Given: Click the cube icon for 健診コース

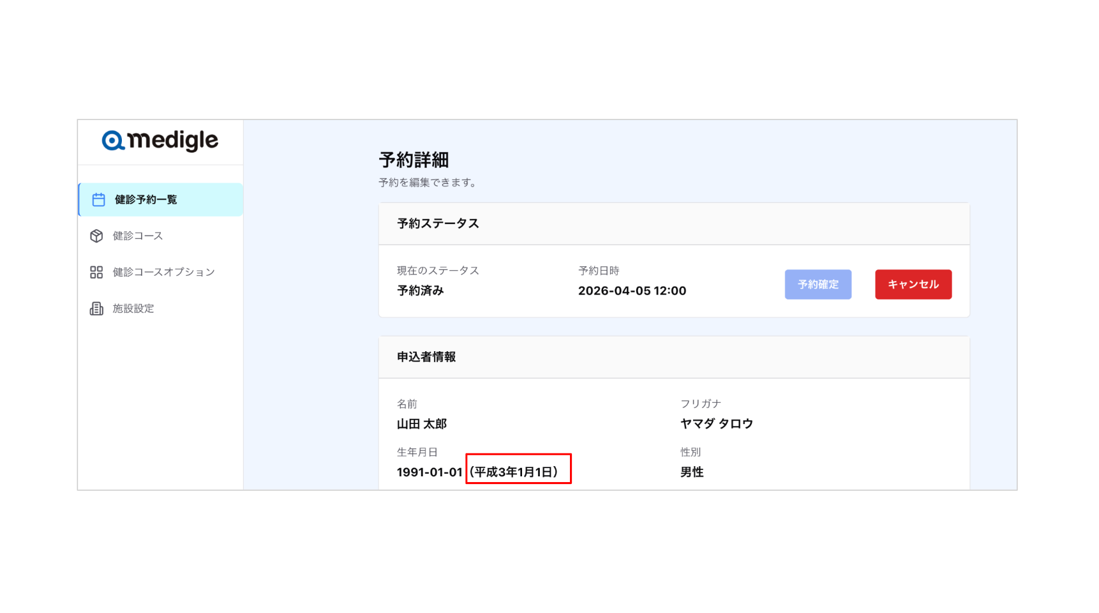Looking at the screenshot, I should (96, 236).
